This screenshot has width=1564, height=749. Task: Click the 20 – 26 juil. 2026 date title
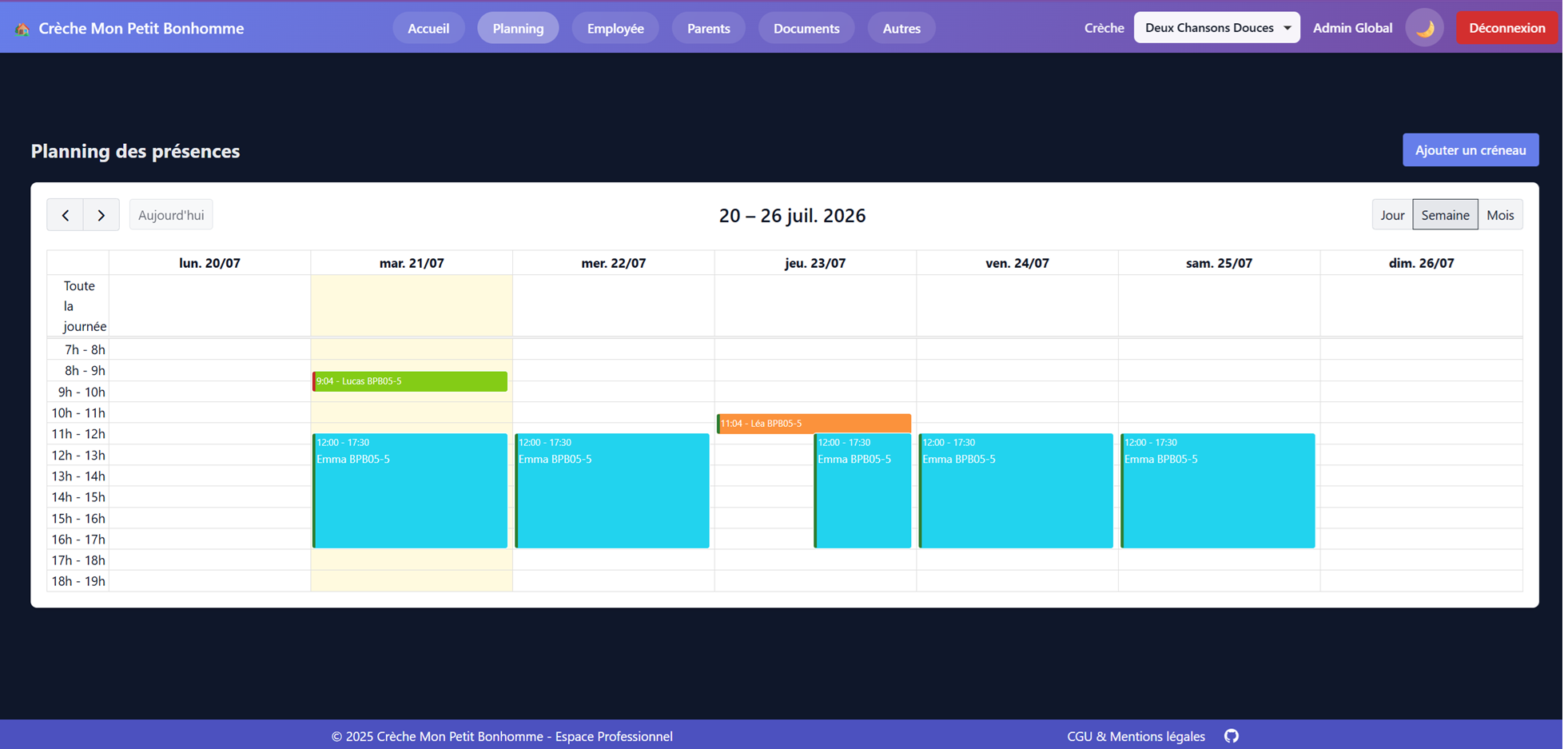pos(792,215)
